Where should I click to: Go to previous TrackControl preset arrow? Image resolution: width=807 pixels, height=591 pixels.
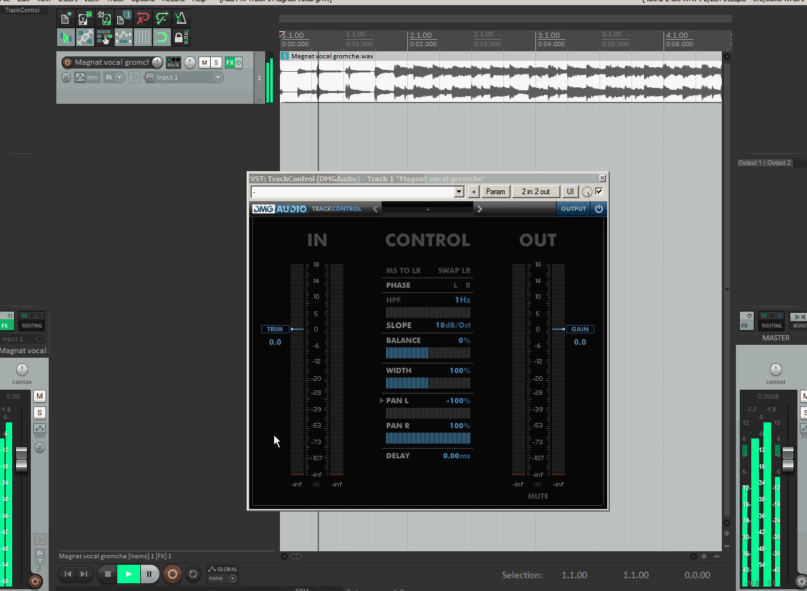coord(376,209)
